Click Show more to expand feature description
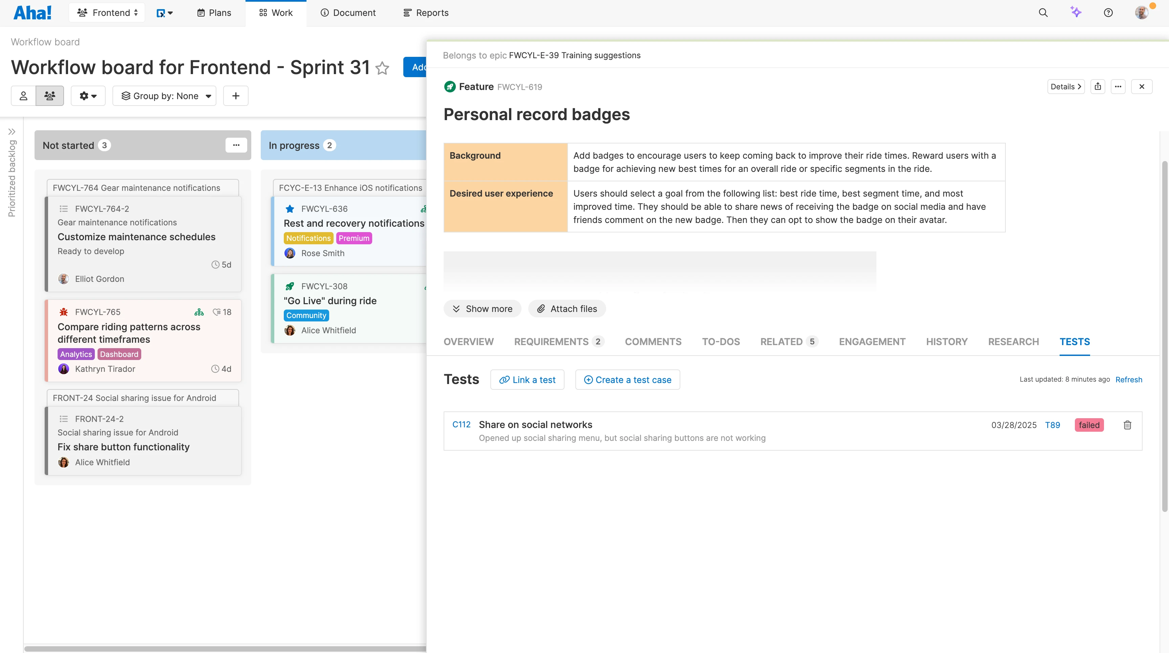Screen dimensions: 1169x653 (482, 308)
